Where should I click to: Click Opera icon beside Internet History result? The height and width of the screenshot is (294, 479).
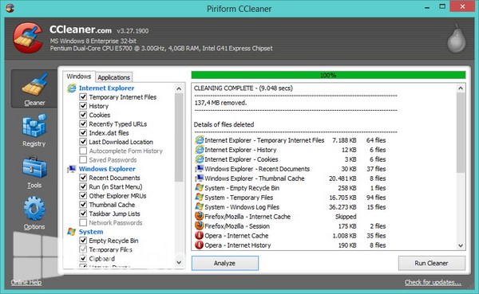pyautogui.click(x=199, y=245)
